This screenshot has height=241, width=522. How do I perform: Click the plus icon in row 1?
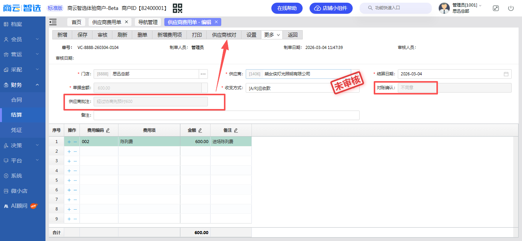click(69, 142)
